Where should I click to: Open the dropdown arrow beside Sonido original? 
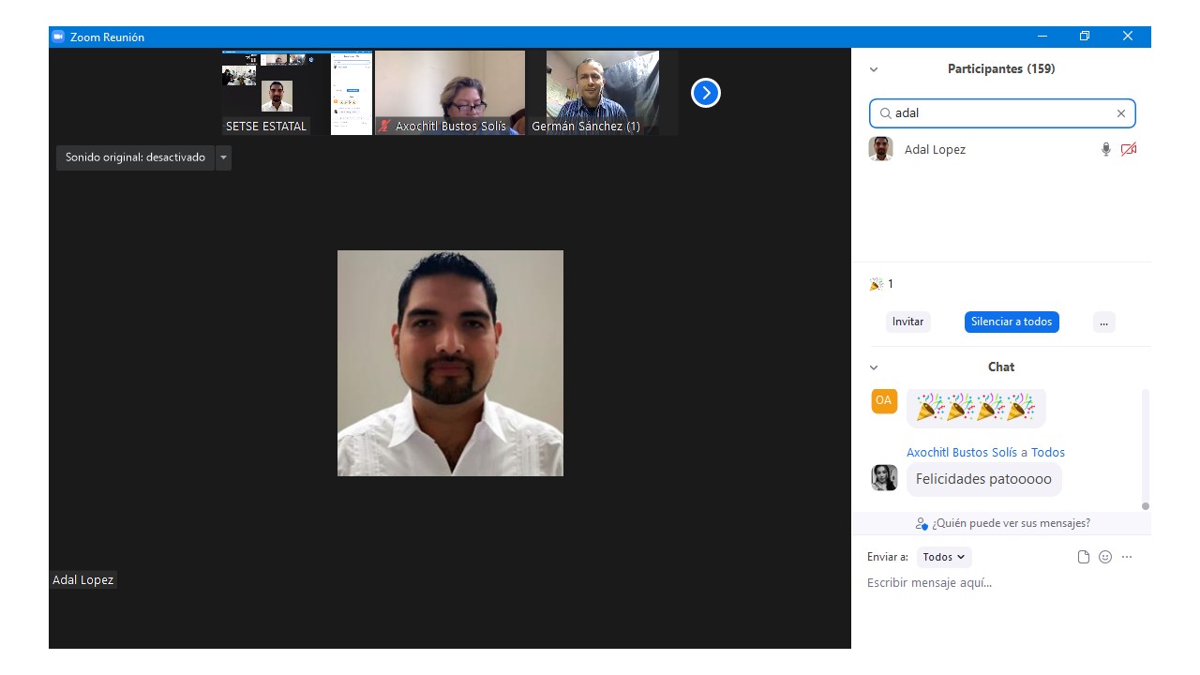[x=223, y=157]
